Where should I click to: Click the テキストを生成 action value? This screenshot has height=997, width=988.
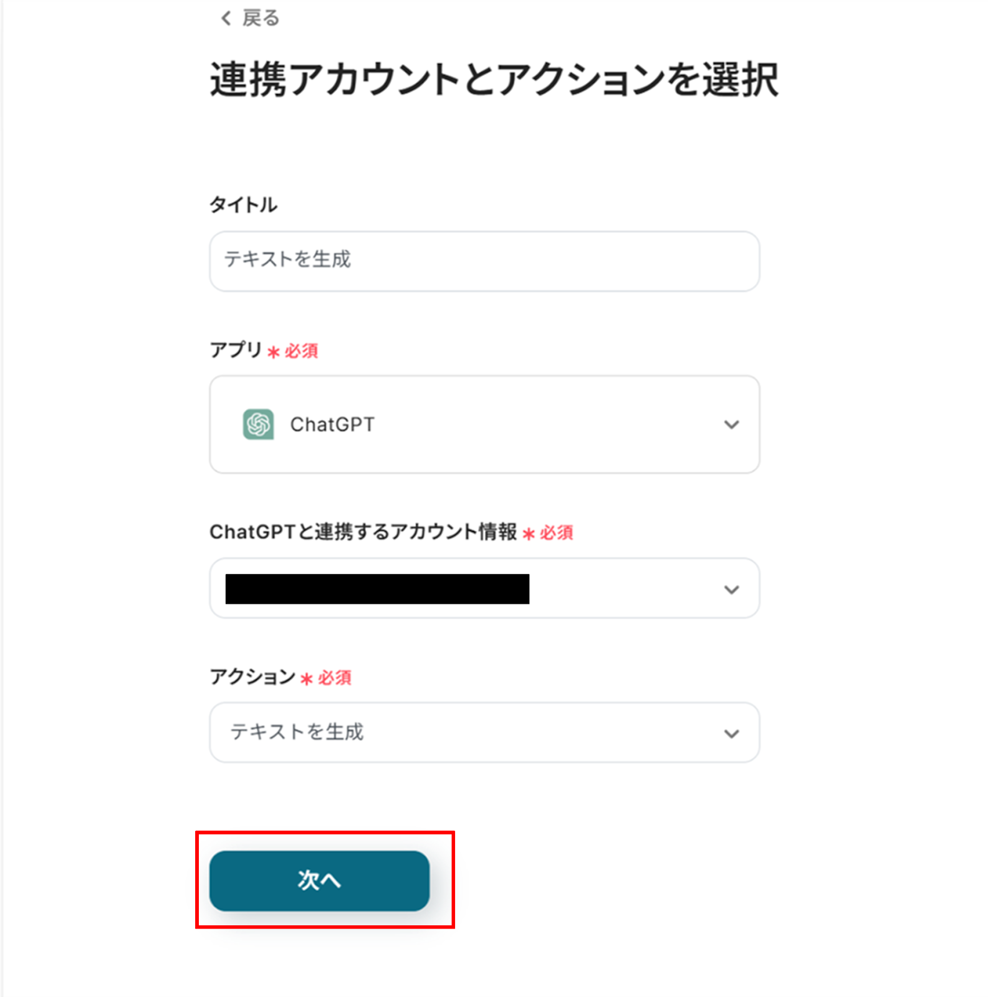pyautogui.click(x=297, y=732)
